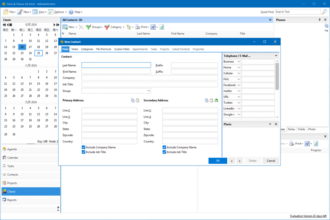Click the next contact > button
This screenshot has height=220, width=330.
240,161
